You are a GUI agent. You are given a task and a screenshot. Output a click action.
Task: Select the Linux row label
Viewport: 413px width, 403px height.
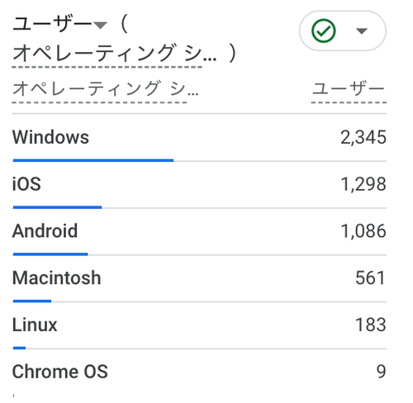35,325
